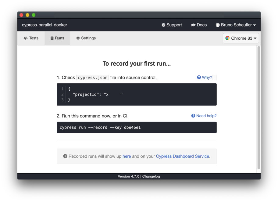Click the vertical scrollbar on the right
The width and height of the screenshot is (278, 202).
(259, 107)
